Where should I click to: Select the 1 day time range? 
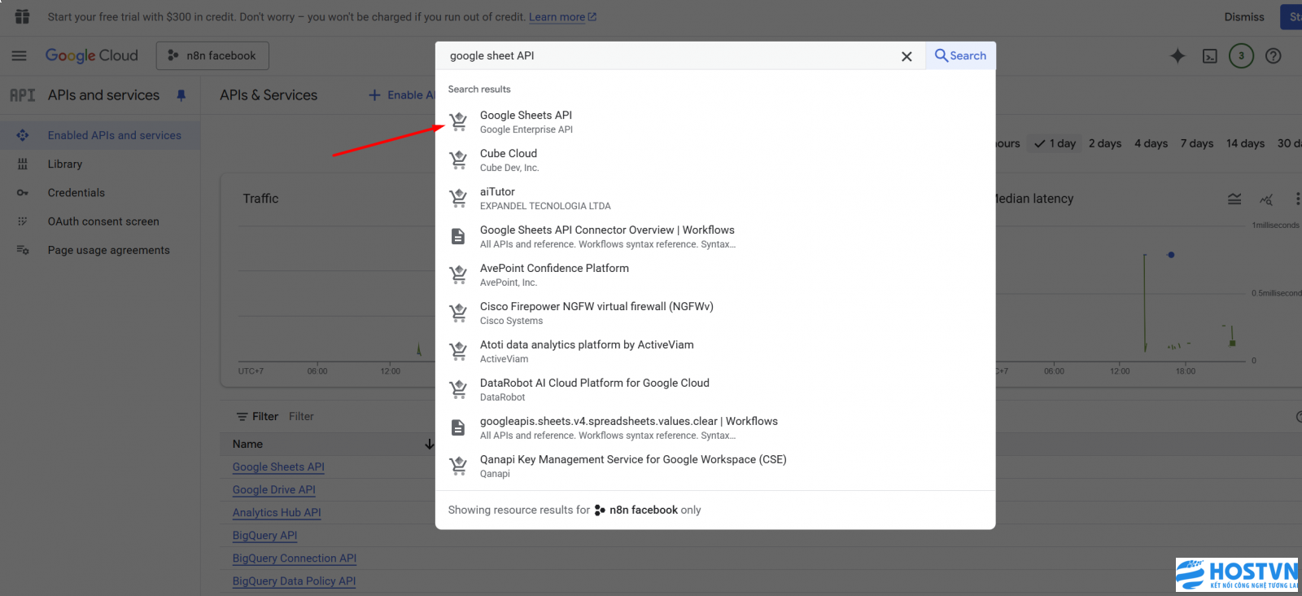tap(1055, 143)
